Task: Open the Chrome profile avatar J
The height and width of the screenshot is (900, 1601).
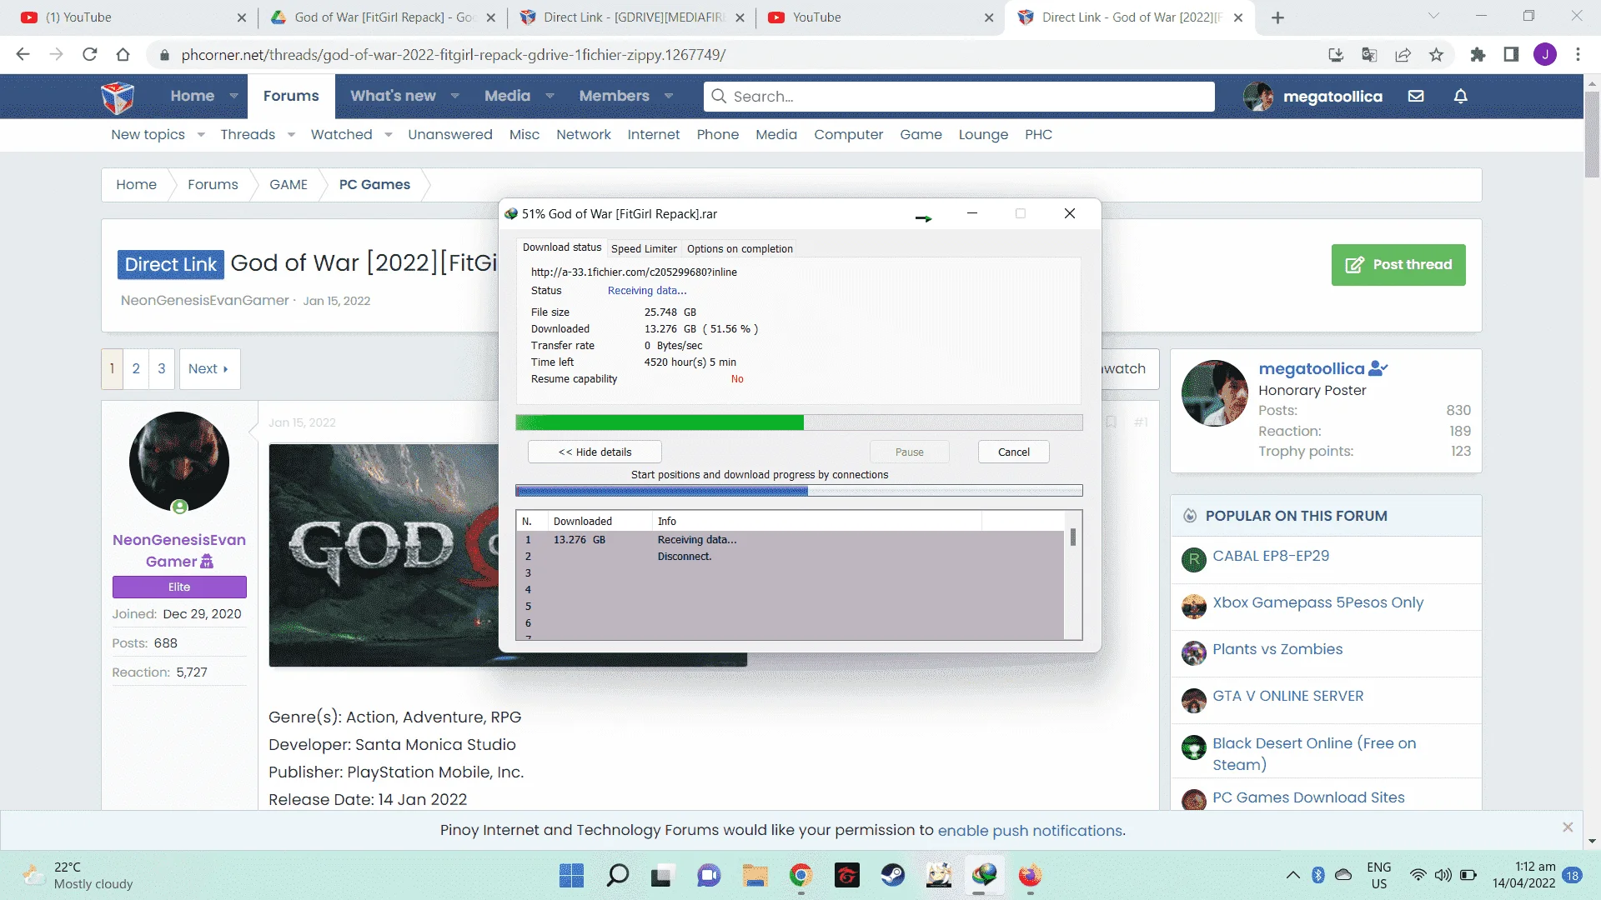Action: pyautogui.click(x=1545, y=55)
